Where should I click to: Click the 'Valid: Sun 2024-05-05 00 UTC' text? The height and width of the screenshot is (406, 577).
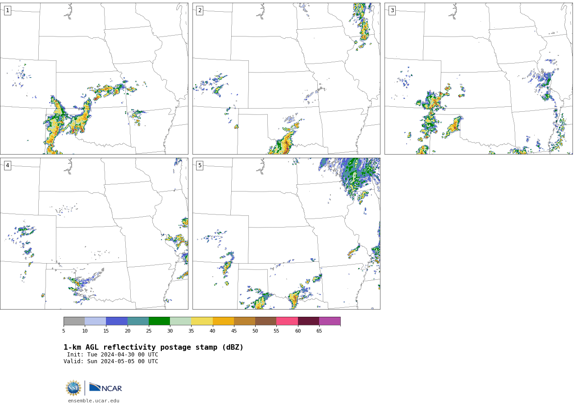coord(111,361)
